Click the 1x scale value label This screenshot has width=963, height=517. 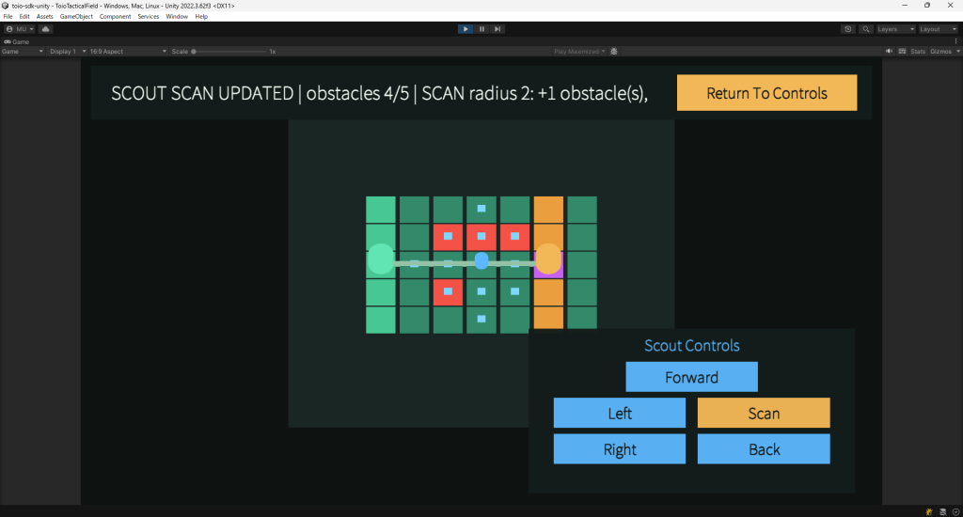coord(273,52)
